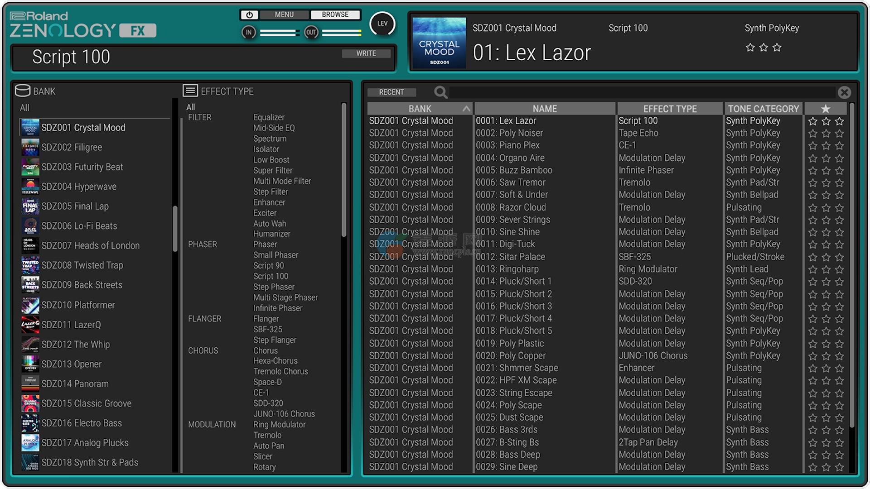Select SDZ008 Twisted Trap bank icon
The height and width of the screenshot is (489, 870).
30,265
